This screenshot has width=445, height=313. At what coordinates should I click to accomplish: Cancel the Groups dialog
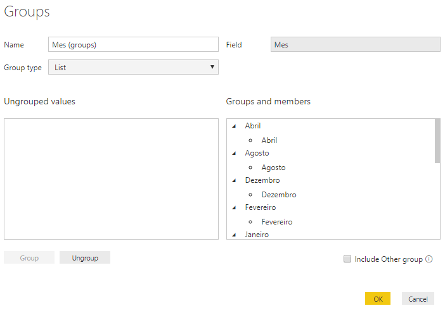(418, 299)
